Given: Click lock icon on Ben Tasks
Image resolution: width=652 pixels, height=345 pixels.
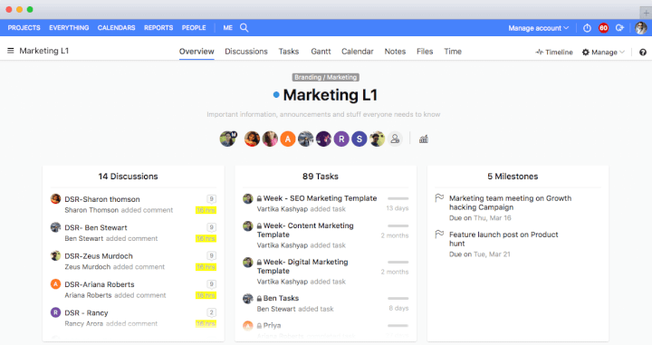Looking at the screenshot, I should pos(259,298).
